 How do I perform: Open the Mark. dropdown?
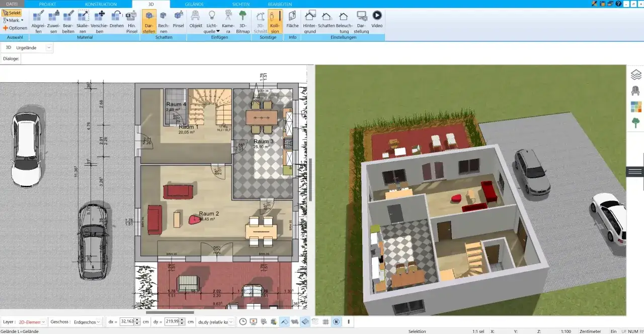[13, 21]
